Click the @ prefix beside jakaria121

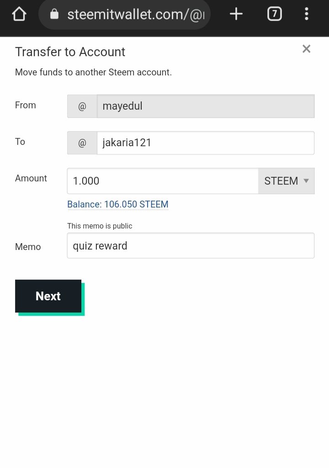click(x=82, y=143)
